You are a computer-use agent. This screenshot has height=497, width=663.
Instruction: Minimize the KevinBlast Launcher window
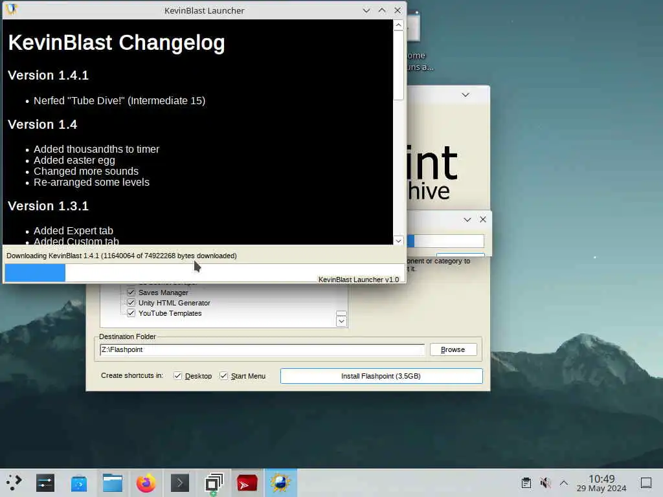tap(366, 10)
